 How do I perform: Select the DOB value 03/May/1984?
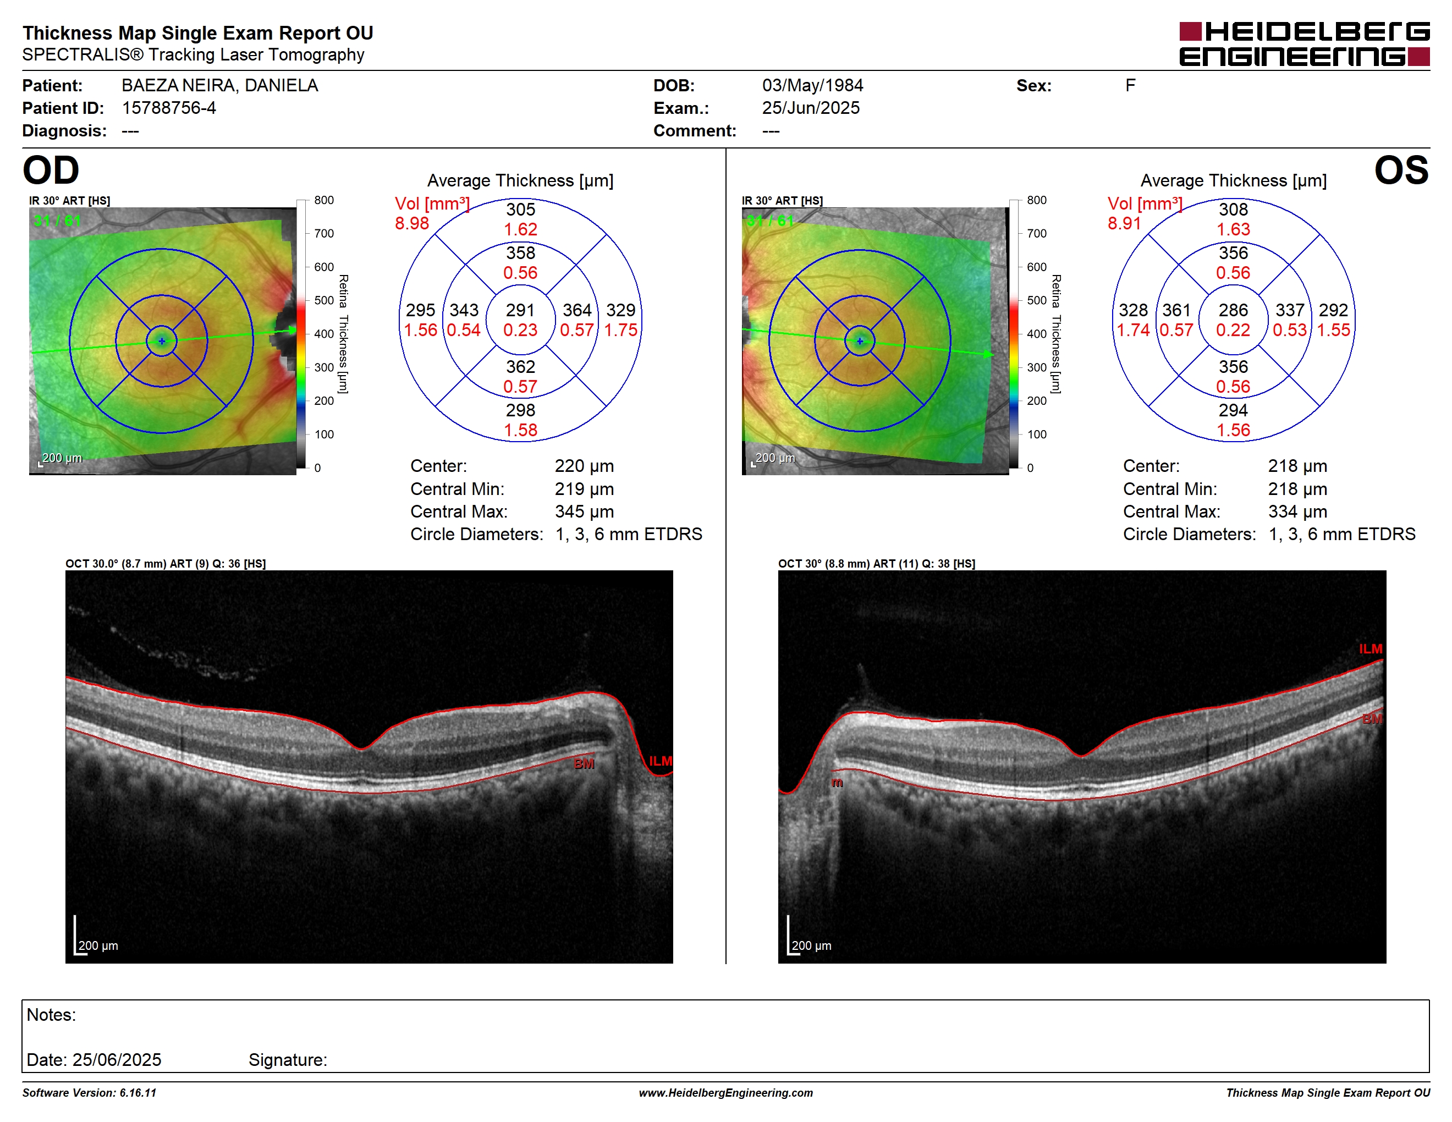812,86
